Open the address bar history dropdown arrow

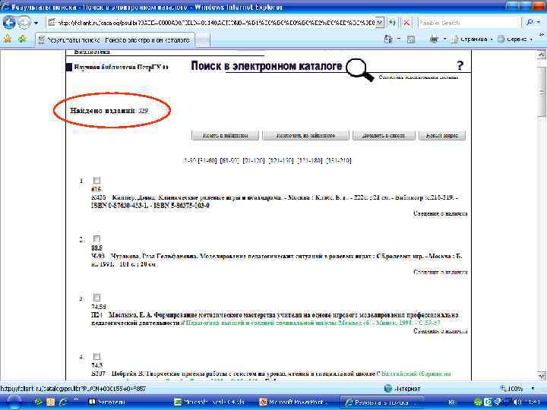click(380, 23)
